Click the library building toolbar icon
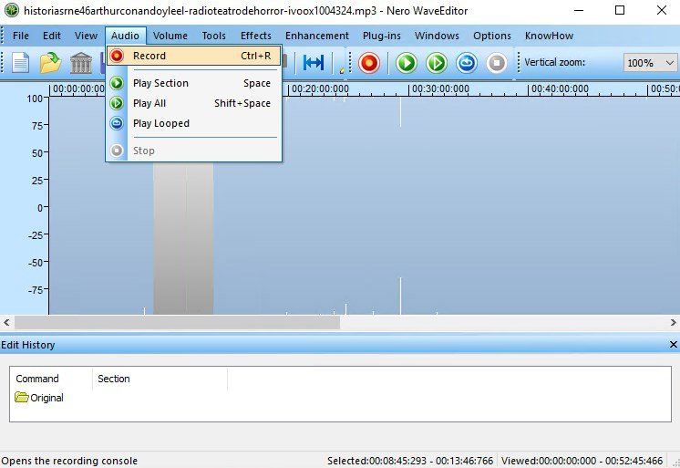 (80, 63)
